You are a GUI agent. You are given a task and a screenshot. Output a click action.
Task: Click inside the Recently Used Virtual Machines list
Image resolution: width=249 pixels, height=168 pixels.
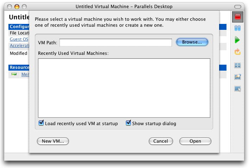tap(124, 88)
